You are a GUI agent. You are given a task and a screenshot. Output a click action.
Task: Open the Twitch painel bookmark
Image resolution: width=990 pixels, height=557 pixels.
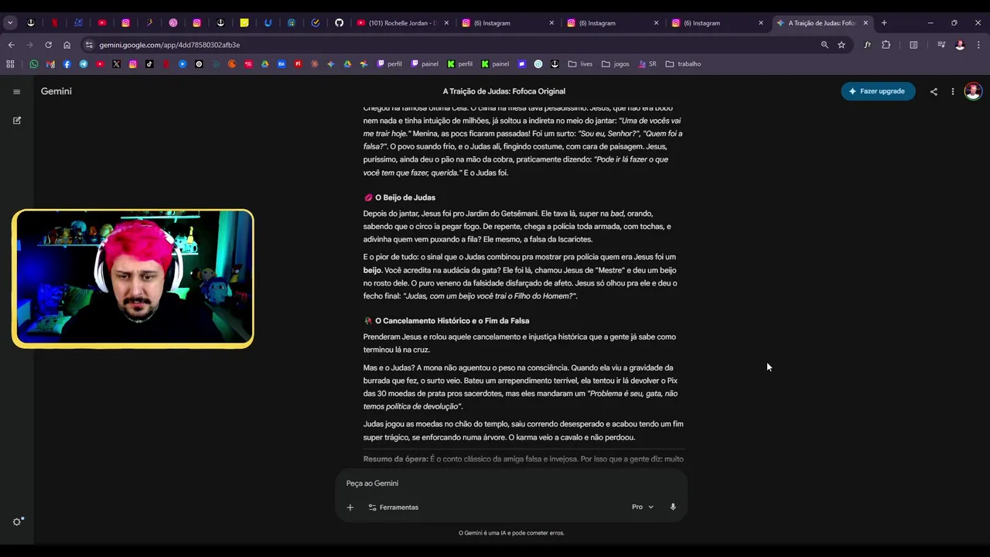click(x=425, y=64)
